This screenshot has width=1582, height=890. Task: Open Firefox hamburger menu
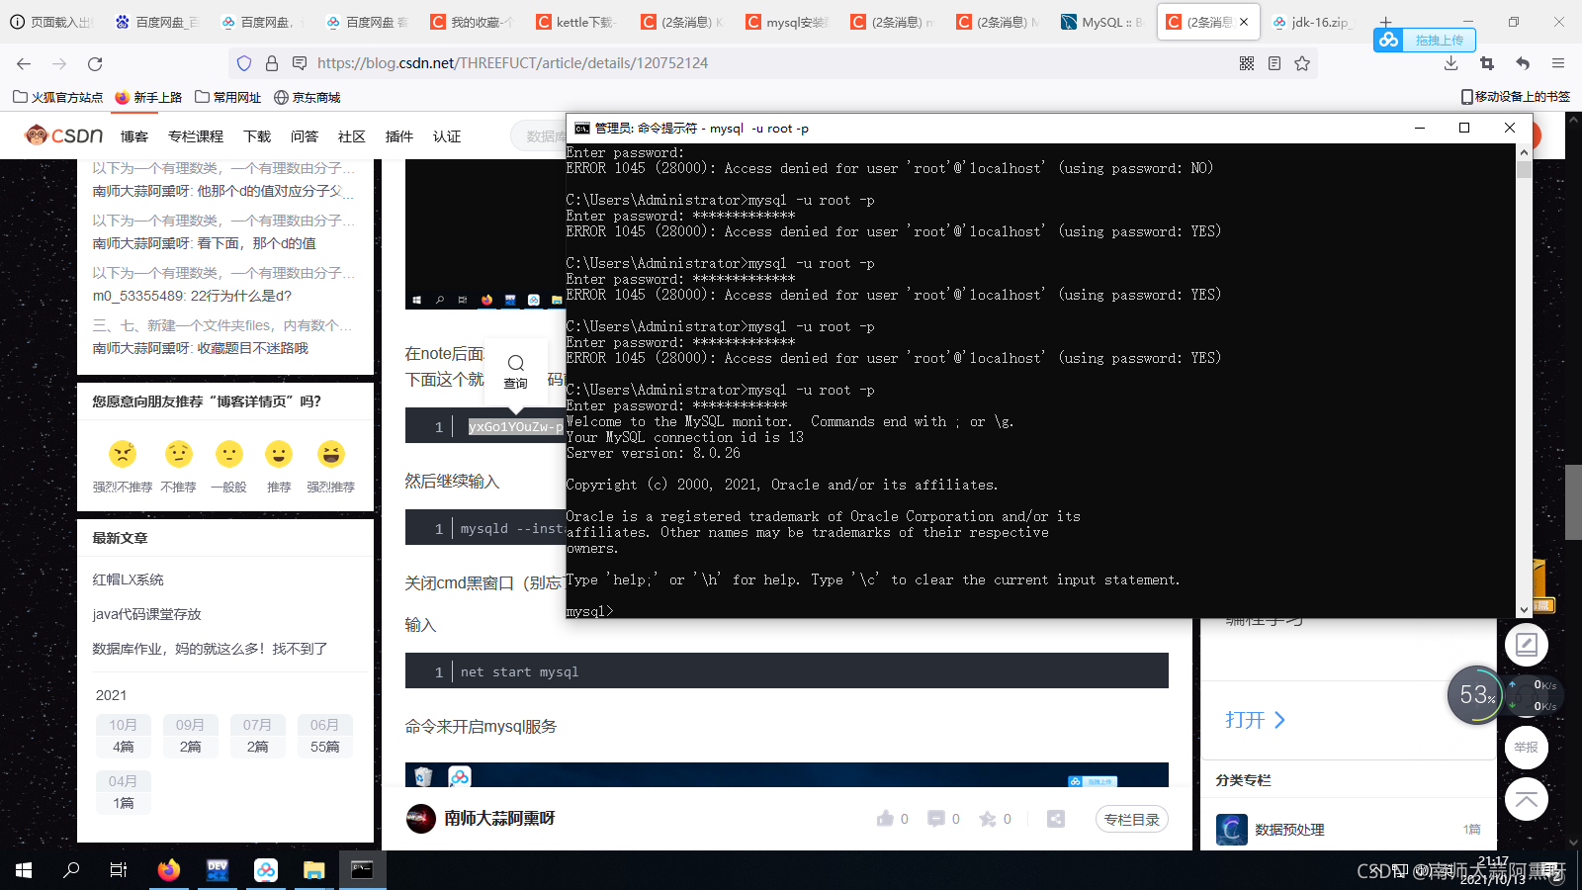pyautogui.click(x=1558, y=63)
